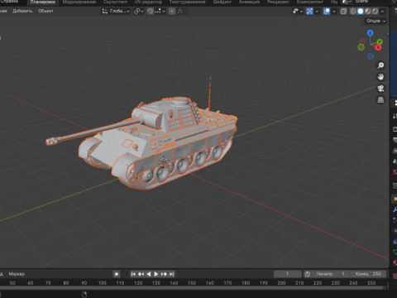Open the Добавить menu
This screenshot has height=298, width=397.
point(22,11)
